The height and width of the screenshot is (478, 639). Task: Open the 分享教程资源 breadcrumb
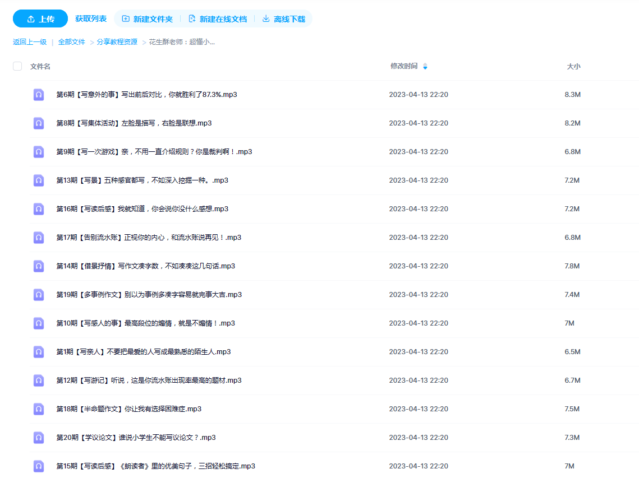117,42
